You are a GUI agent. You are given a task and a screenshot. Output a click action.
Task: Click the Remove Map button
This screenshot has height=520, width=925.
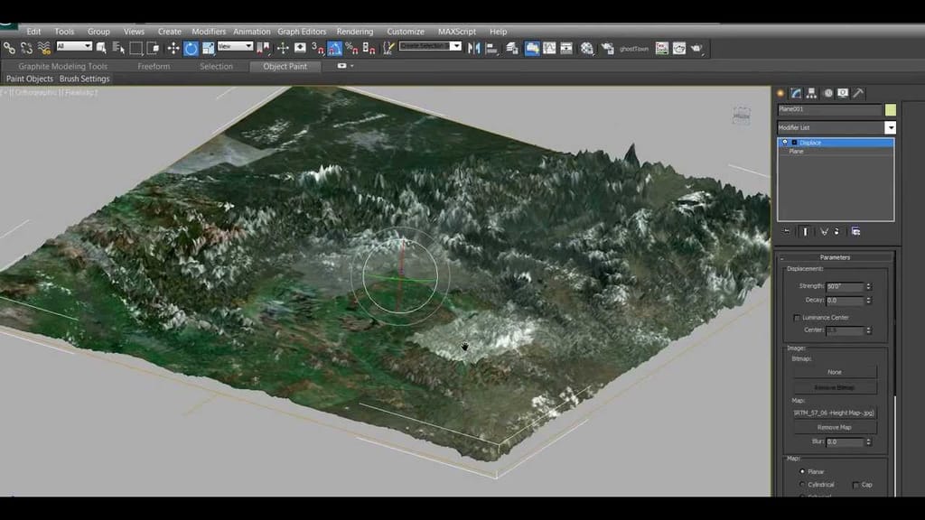point(834,426)
